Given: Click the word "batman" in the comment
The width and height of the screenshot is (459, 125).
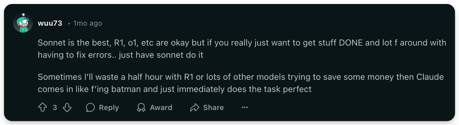Looking at the screenshot, I should [x=126, y=89].
